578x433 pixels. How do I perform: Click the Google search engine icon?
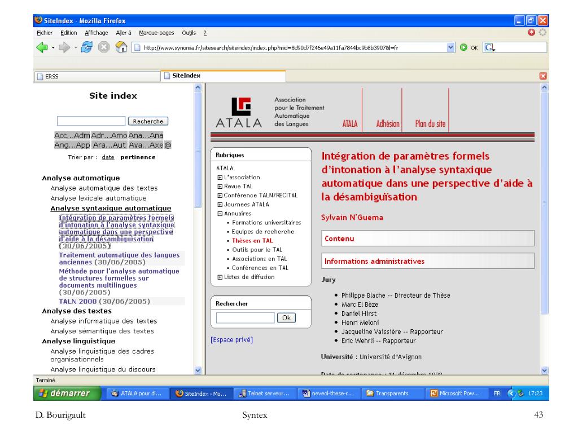[x=489, y=47]
